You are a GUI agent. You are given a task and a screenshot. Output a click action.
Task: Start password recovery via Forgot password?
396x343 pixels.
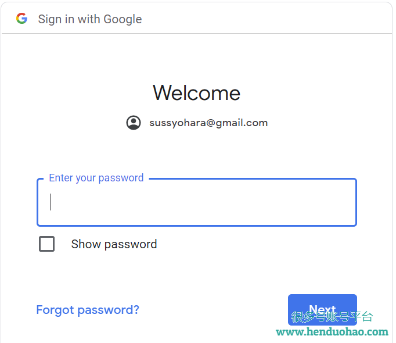88,310
